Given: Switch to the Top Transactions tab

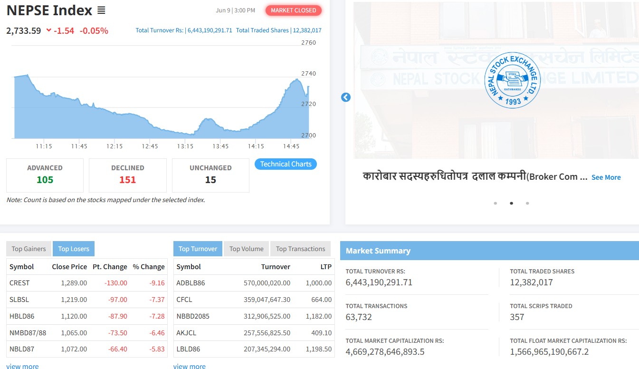Looking at the screenshot, I should tap(300, 249).
